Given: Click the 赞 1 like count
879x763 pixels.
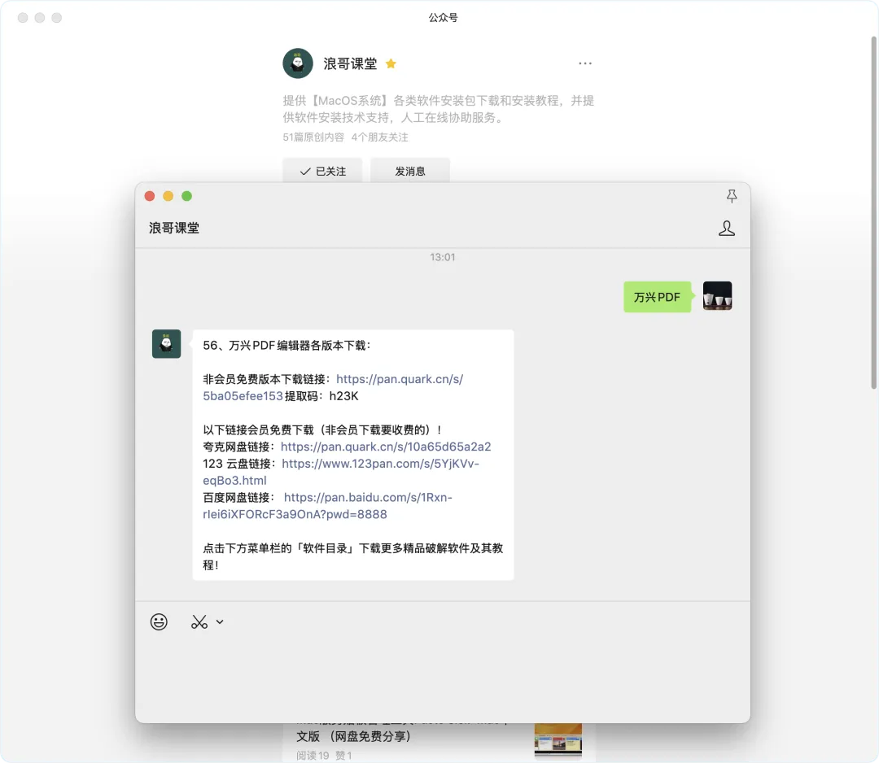Looking at the screenshot, I should coord(343,756).
